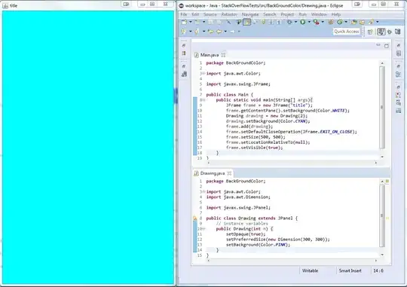Collapse the Drawing constructor fold marker
This screenshot has width=407, height=287.
tap(203, 229)
